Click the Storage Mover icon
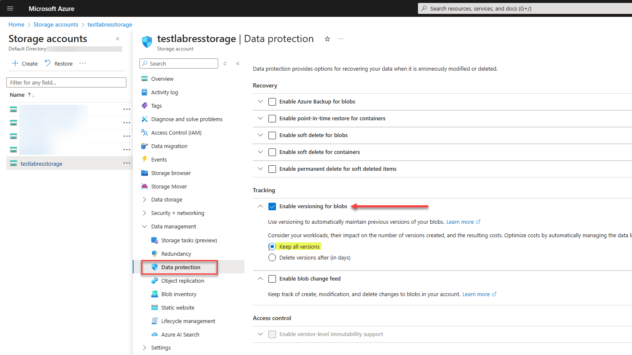The height and width of the screenshot is (355, 632). click(x=145, y=186)
